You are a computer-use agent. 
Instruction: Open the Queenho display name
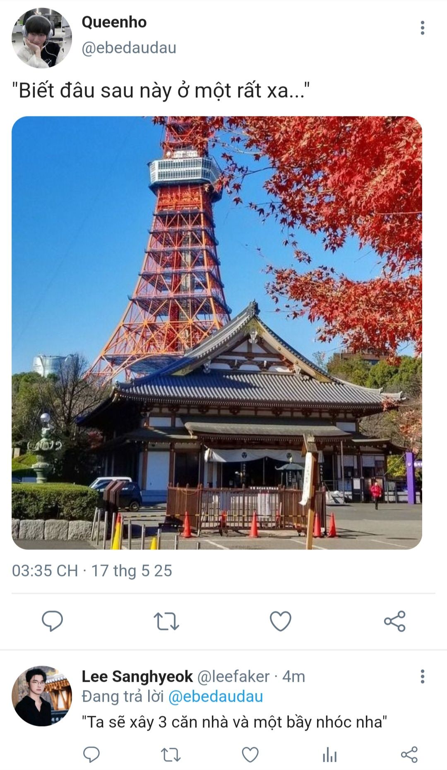114,22
